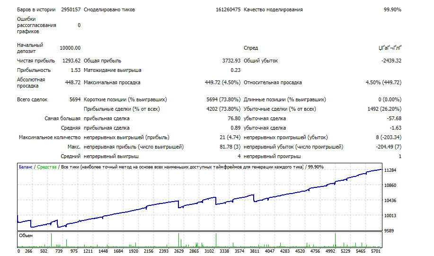Image resolution: width=434 pixels, height=256 pixels.
Task: Click the 10436 balance axis label
Action: click(390, 200)
